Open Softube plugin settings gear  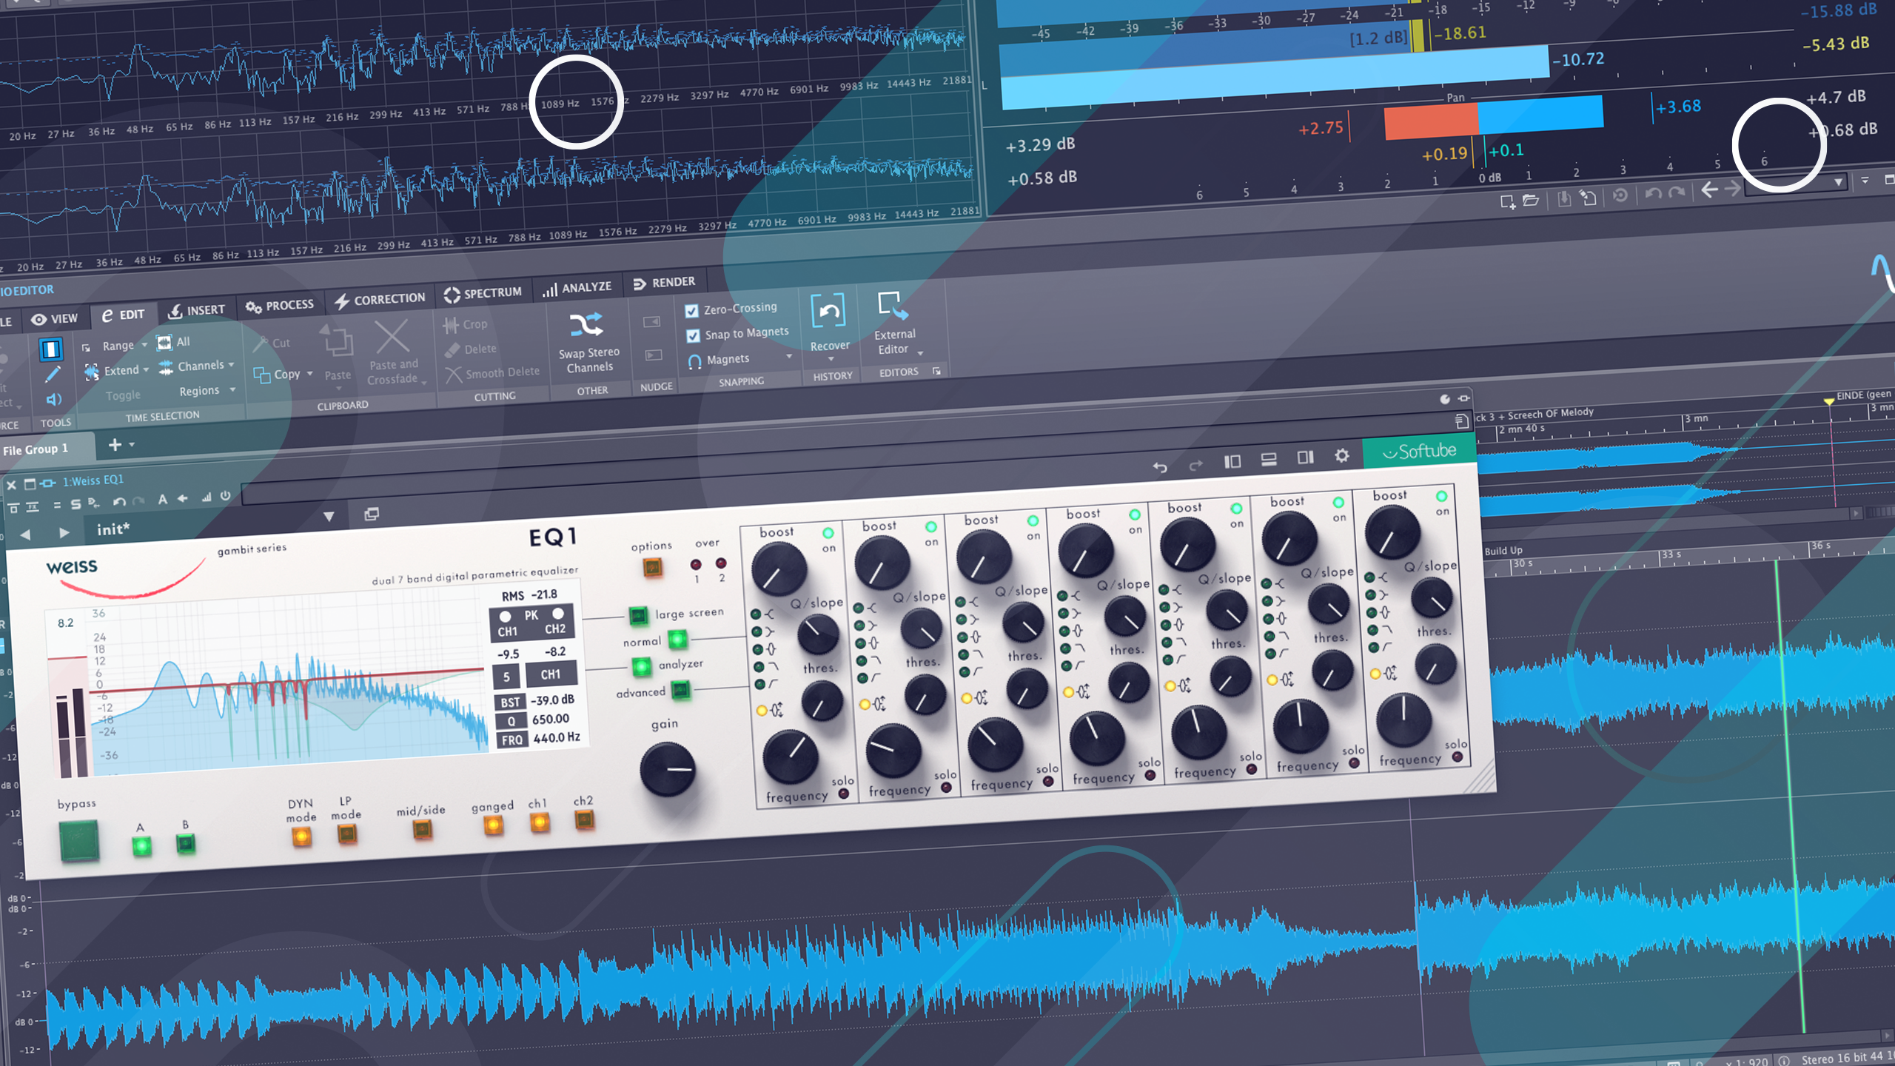[x=1341, y=456]
